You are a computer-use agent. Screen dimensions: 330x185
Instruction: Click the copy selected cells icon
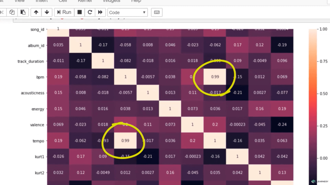[x=12, y=12]
